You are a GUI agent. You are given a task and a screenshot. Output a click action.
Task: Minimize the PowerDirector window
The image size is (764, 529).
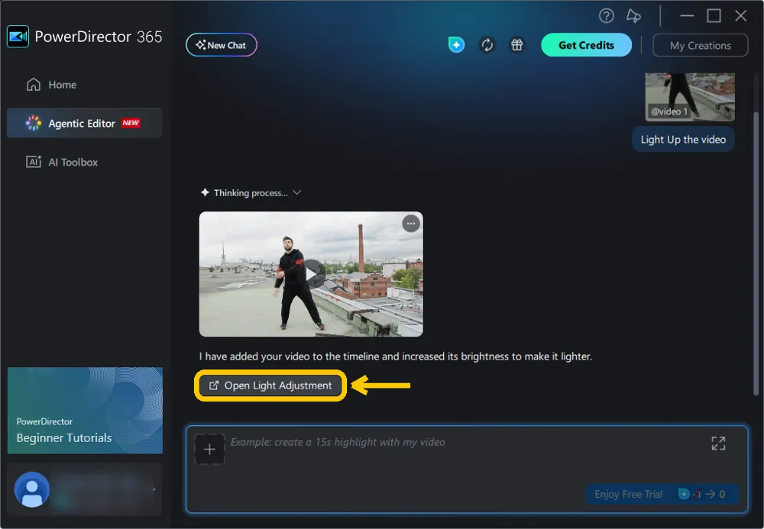[x=687, y=15]
